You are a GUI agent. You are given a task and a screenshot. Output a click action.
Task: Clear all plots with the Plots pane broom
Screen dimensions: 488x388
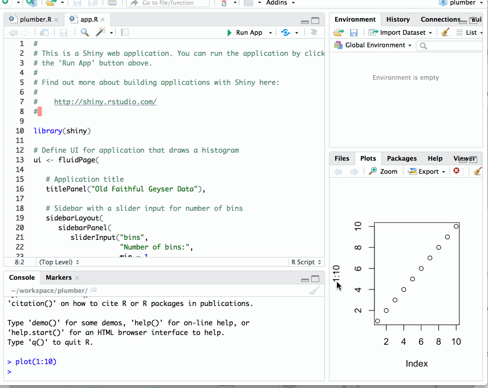[x=477, y=171]
